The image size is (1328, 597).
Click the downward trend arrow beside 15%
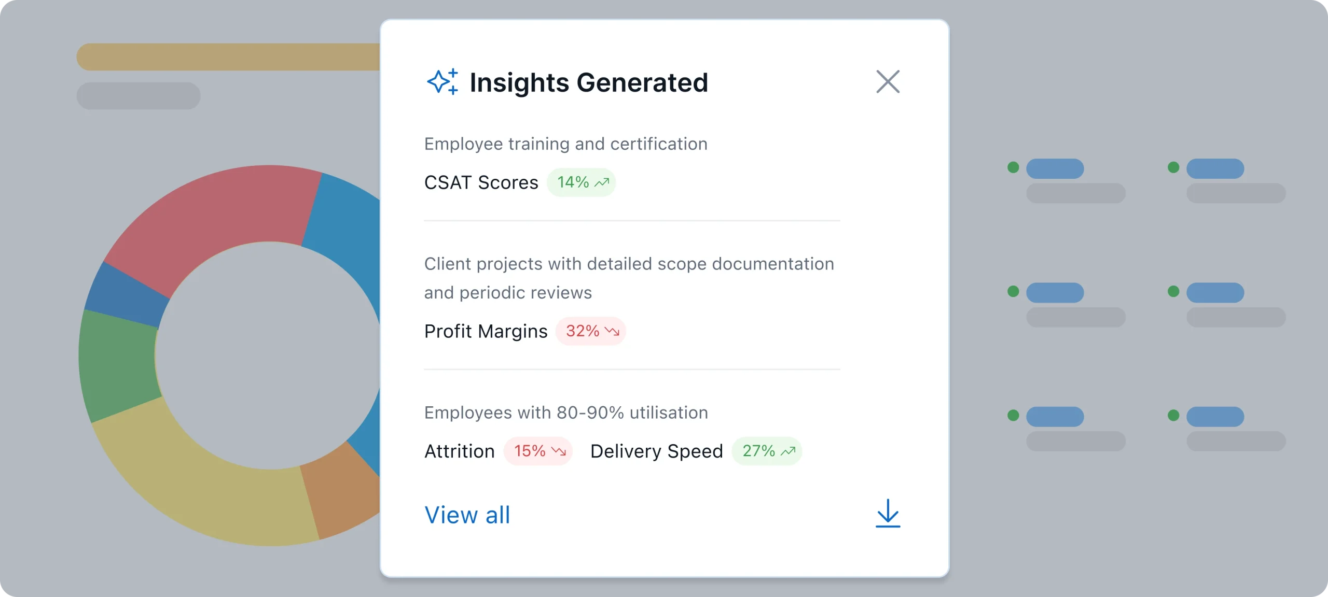point(559,451)
